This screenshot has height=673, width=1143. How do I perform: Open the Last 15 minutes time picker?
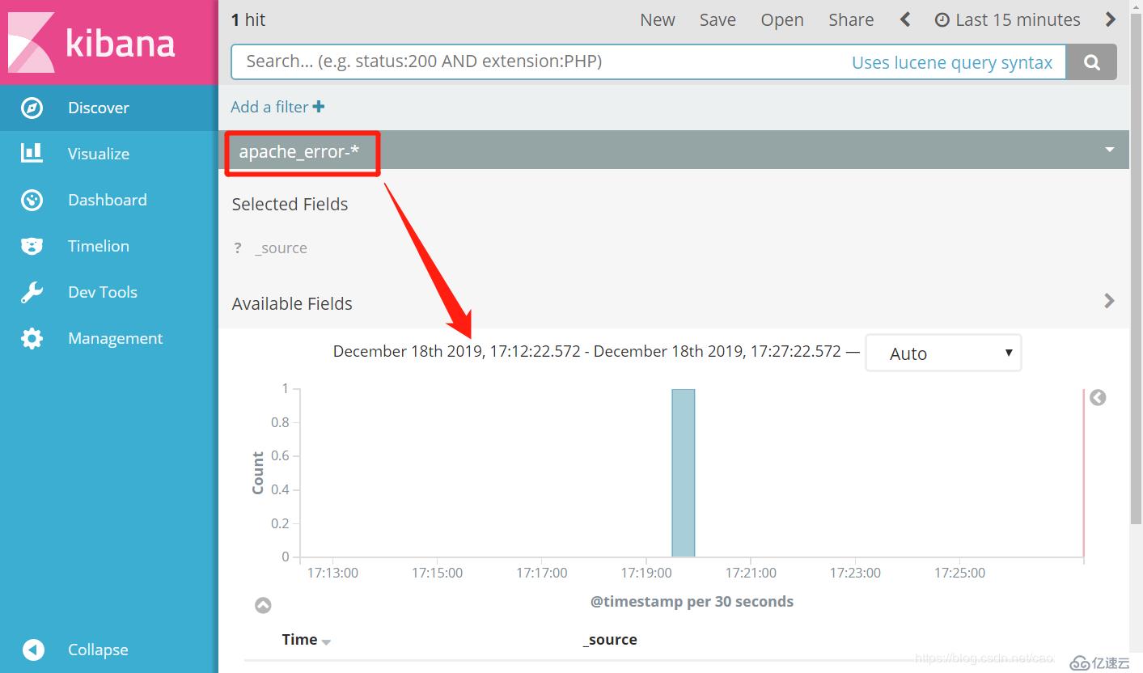point(1007,20)
